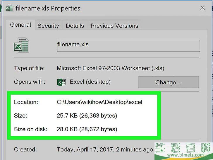Click the "Type of file:" label
This screenshot has width=213, height=160.
coord(29,68)
